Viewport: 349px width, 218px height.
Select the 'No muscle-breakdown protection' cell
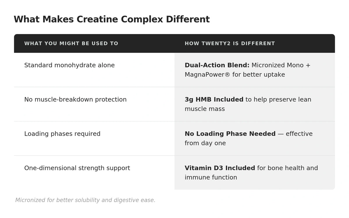pyautogui.click(x=75, y=100)
